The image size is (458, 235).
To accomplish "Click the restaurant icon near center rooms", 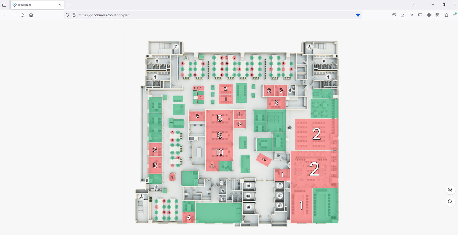I will 289,128.
